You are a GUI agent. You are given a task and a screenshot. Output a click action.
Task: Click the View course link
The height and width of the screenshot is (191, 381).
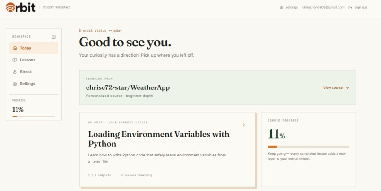tap(336, 88)
